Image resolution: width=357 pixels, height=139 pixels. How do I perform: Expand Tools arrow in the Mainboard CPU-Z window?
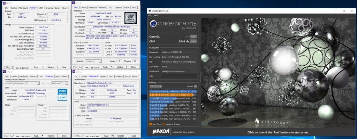point(112,136)
